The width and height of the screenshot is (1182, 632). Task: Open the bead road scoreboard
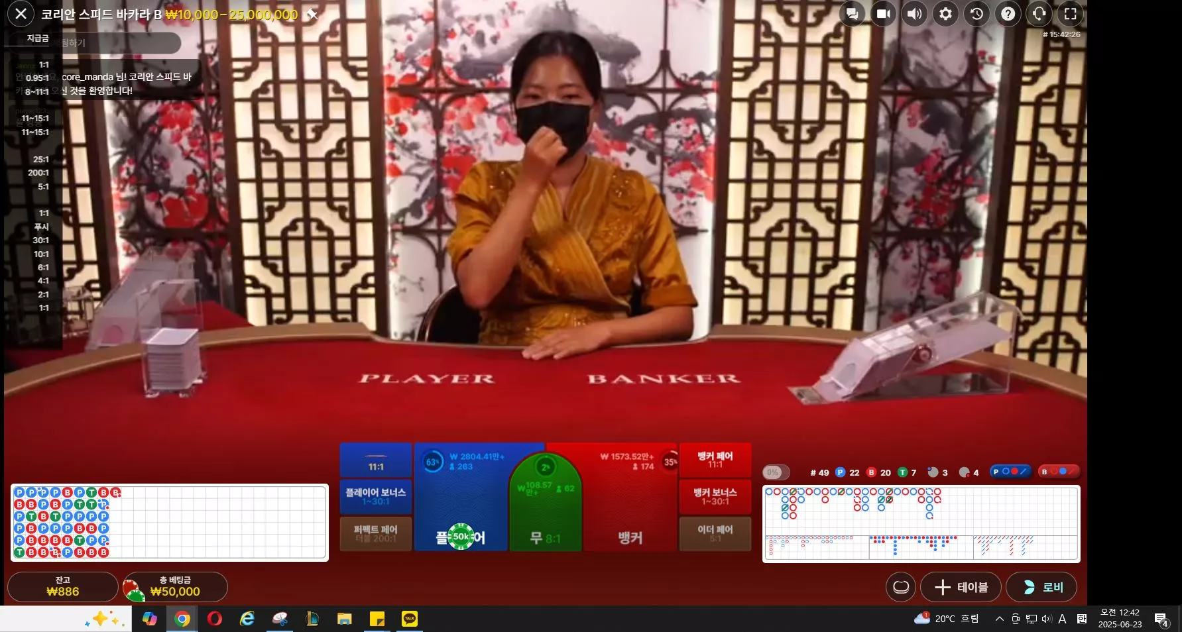pyautogui.click(x=170, y=523)
